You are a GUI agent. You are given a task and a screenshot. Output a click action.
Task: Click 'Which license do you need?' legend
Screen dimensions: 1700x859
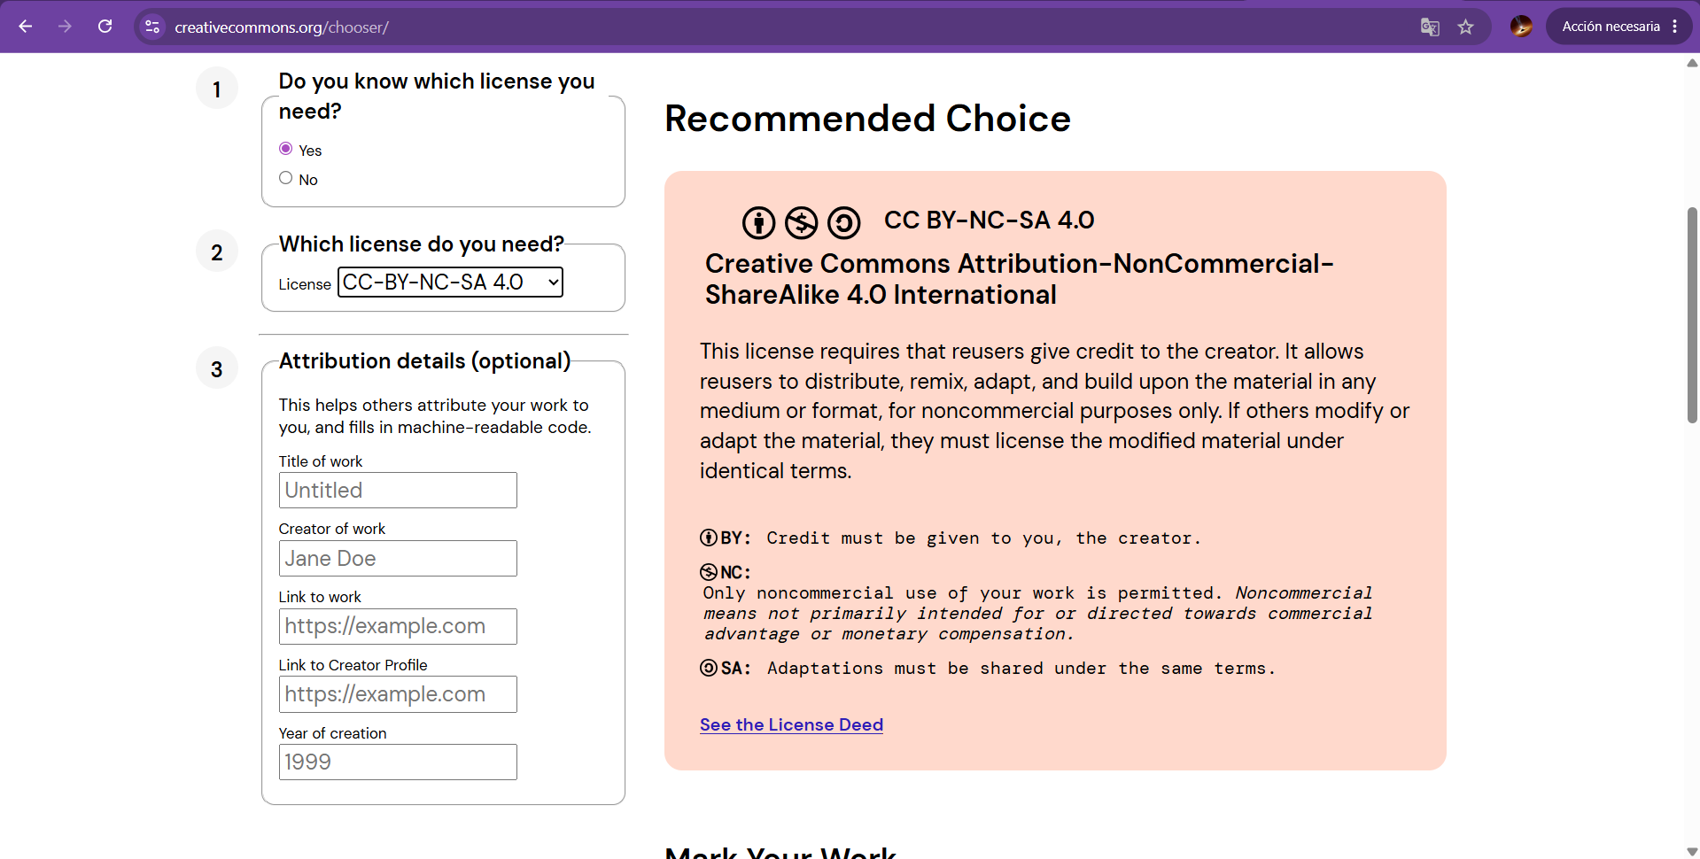(x=421, y=244)
